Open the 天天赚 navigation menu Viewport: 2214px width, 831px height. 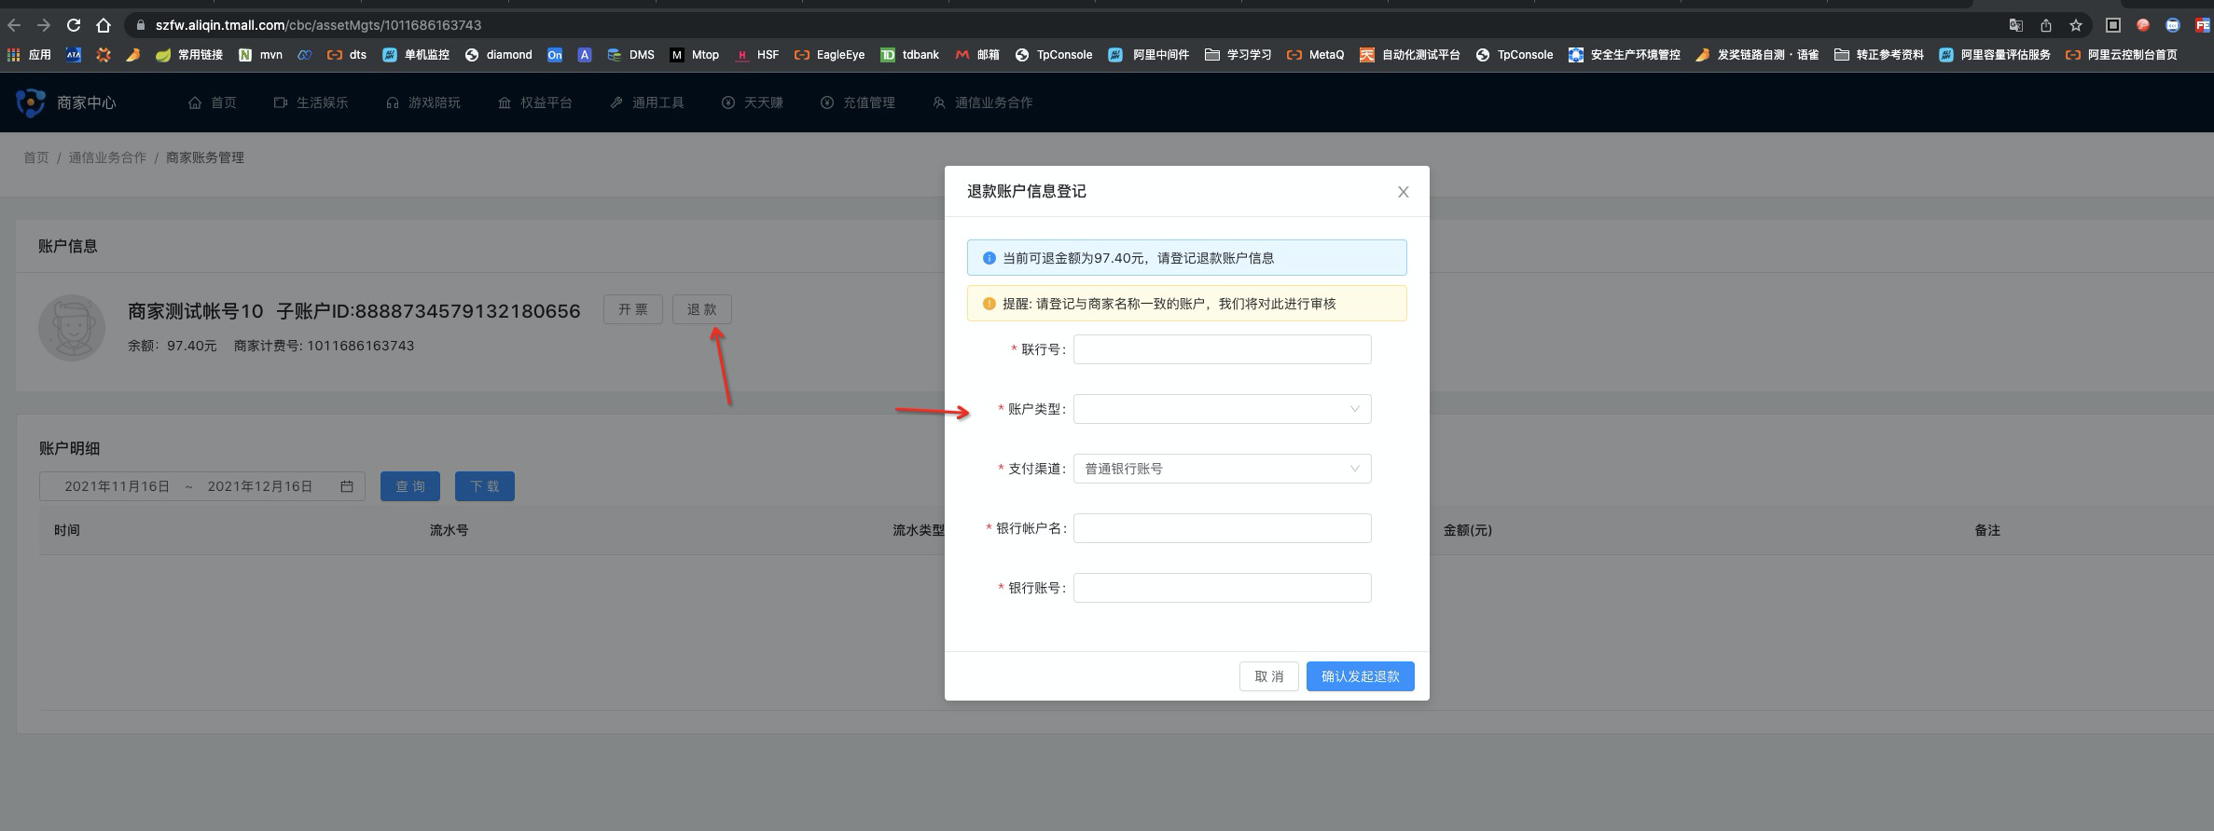click(753, 102)
